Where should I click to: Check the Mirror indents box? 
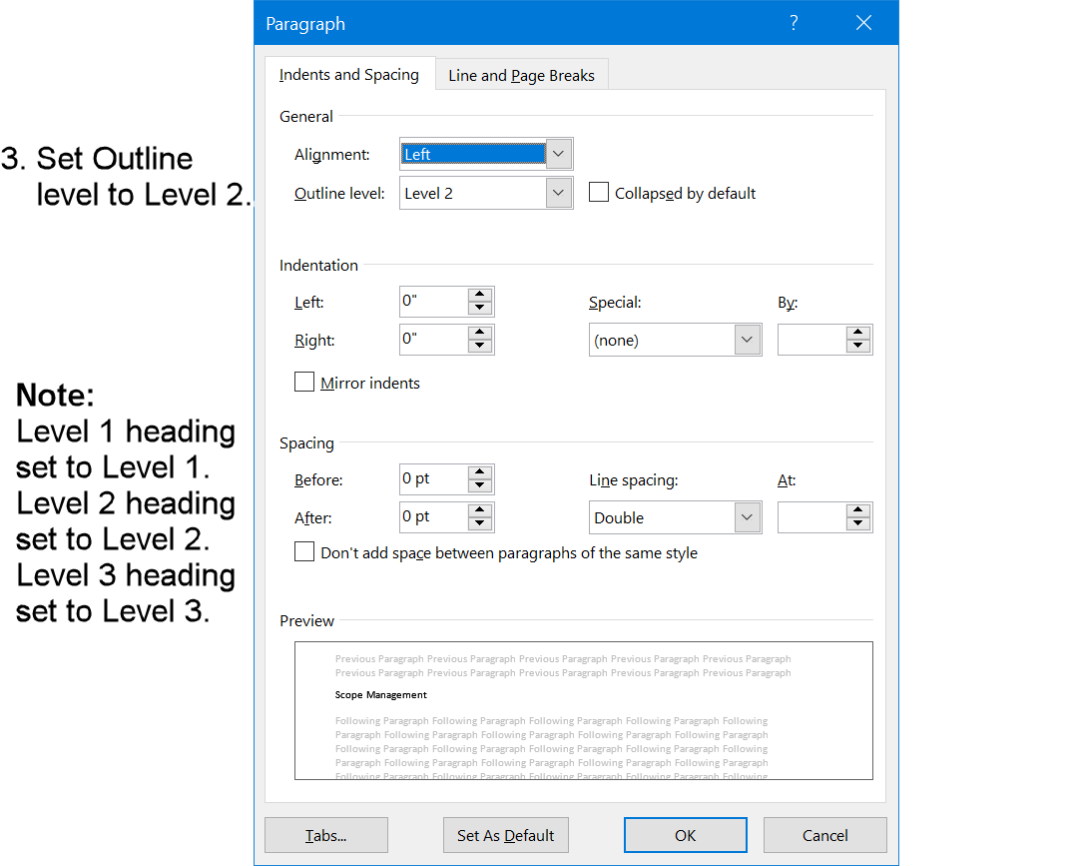[x=304, y=382]
